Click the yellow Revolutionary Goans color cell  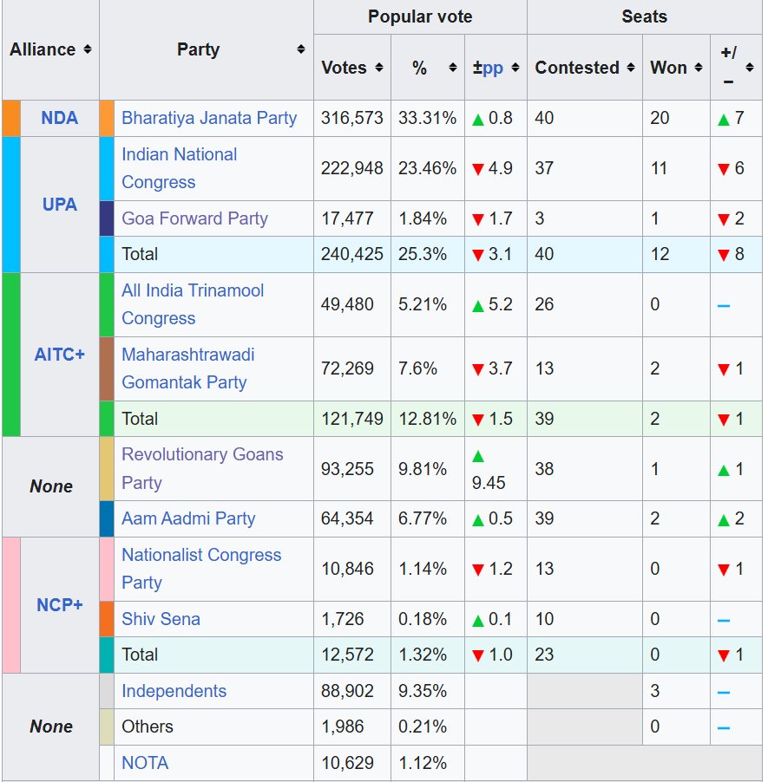tap(107, 469)
